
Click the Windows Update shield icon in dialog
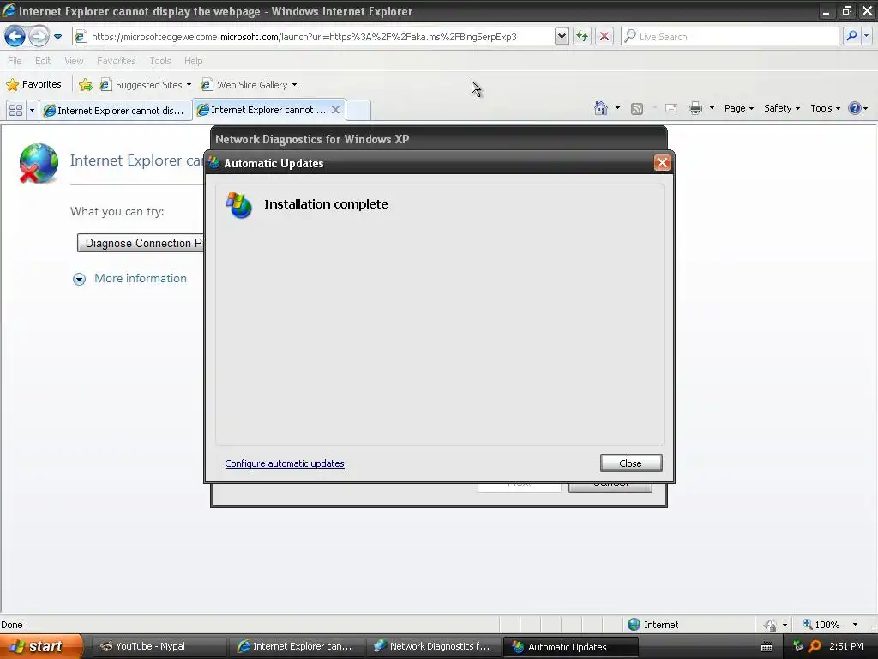[x=239, y=205]
